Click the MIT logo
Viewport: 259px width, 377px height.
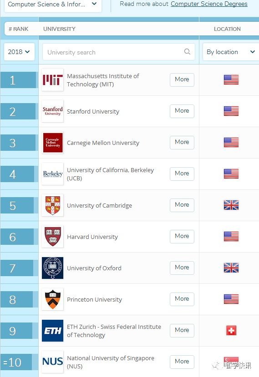point(52,80)
